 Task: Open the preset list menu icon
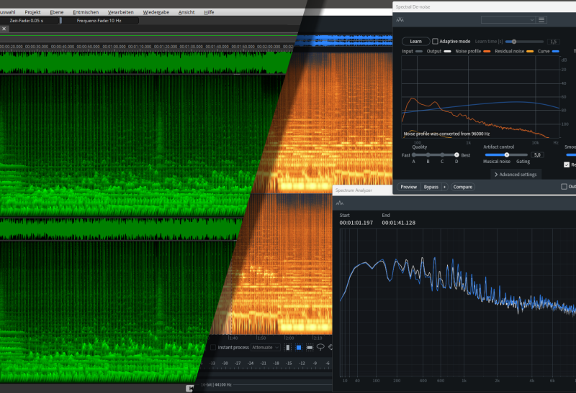542,20
